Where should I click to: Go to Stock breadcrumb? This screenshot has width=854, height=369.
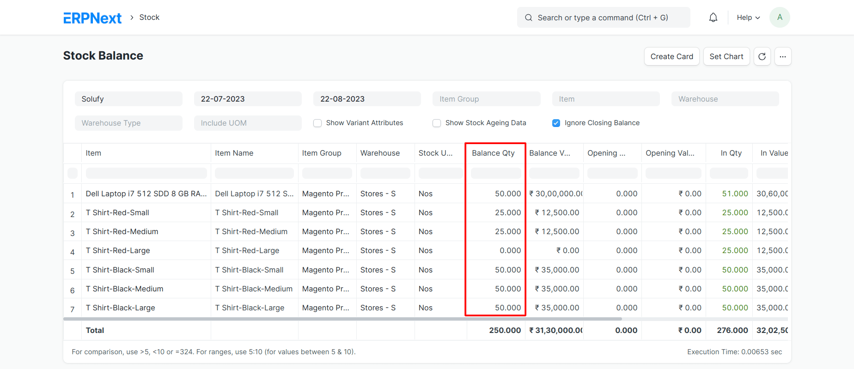coord(149,18)
